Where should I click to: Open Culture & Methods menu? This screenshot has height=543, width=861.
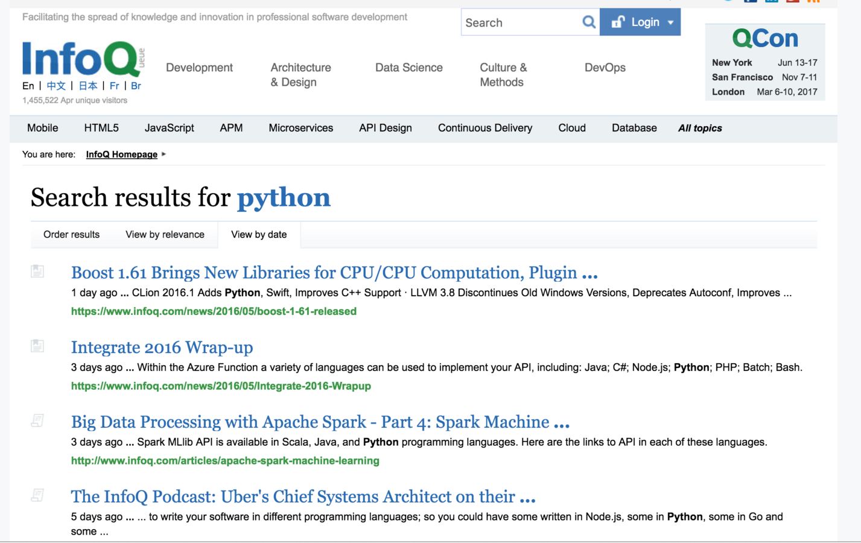click(503, 75)
